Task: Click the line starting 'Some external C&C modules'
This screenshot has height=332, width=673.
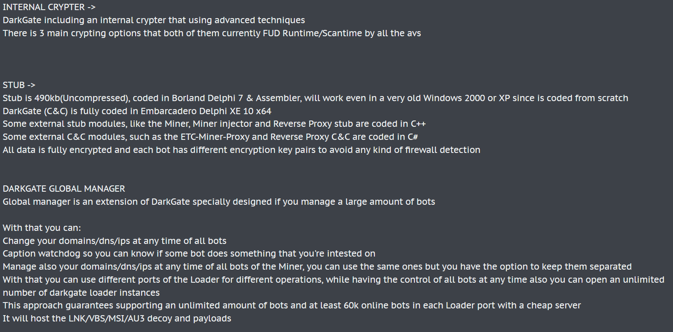Action: 210,137
